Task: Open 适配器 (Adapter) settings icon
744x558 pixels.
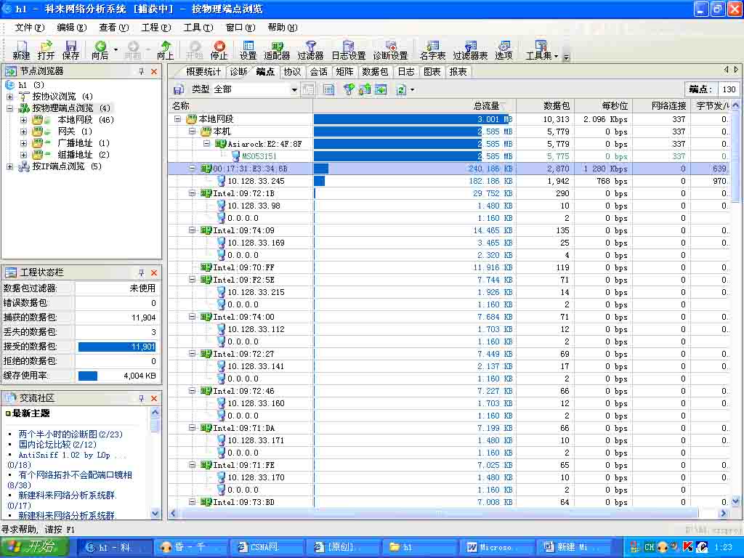Action: point(277,49)
